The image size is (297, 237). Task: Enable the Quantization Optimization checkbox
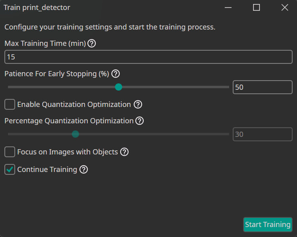(10, 105)
